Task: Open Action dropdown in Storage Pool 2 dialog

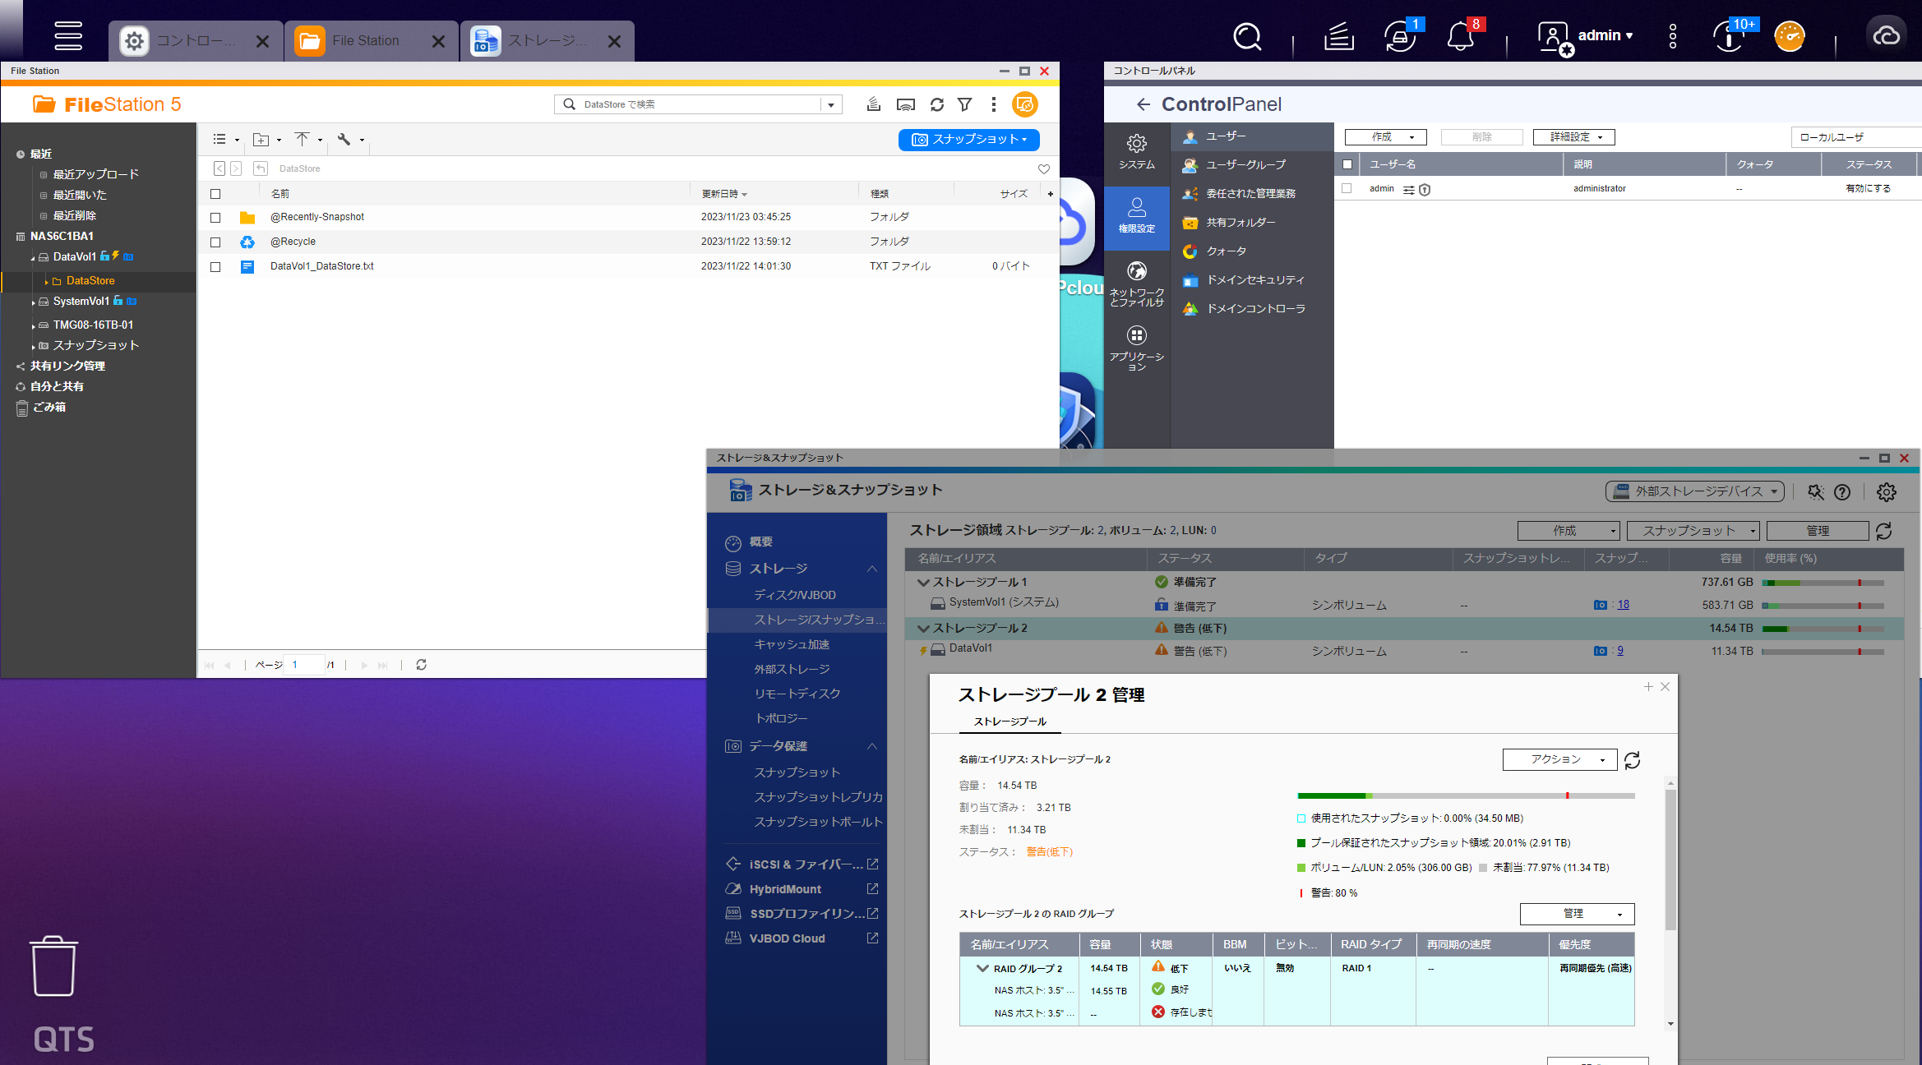Action: coord(1559,759)
